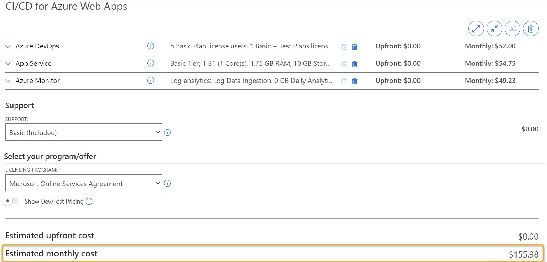
Task: Clone the Azure DevOps service entry
Action: (344, 47)
